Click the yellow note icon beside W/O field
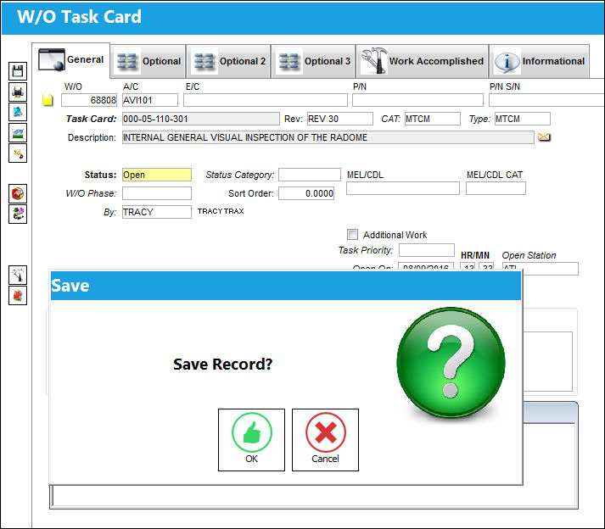 click(48, 100)
